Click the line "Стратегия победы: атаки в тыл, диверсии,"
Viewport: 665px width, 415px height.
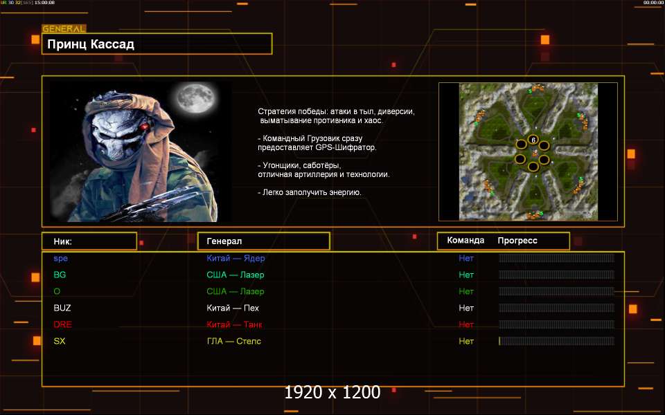[337, 112]
